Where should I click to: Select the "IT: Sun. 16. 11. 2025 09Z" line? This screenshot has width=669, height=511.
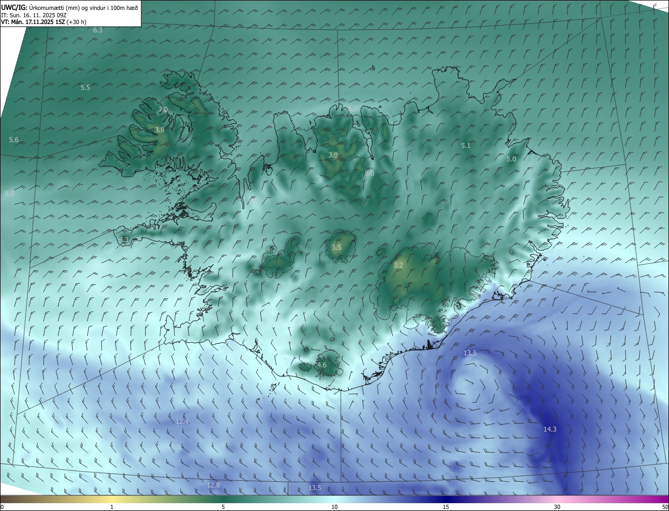tap(34, 15)
